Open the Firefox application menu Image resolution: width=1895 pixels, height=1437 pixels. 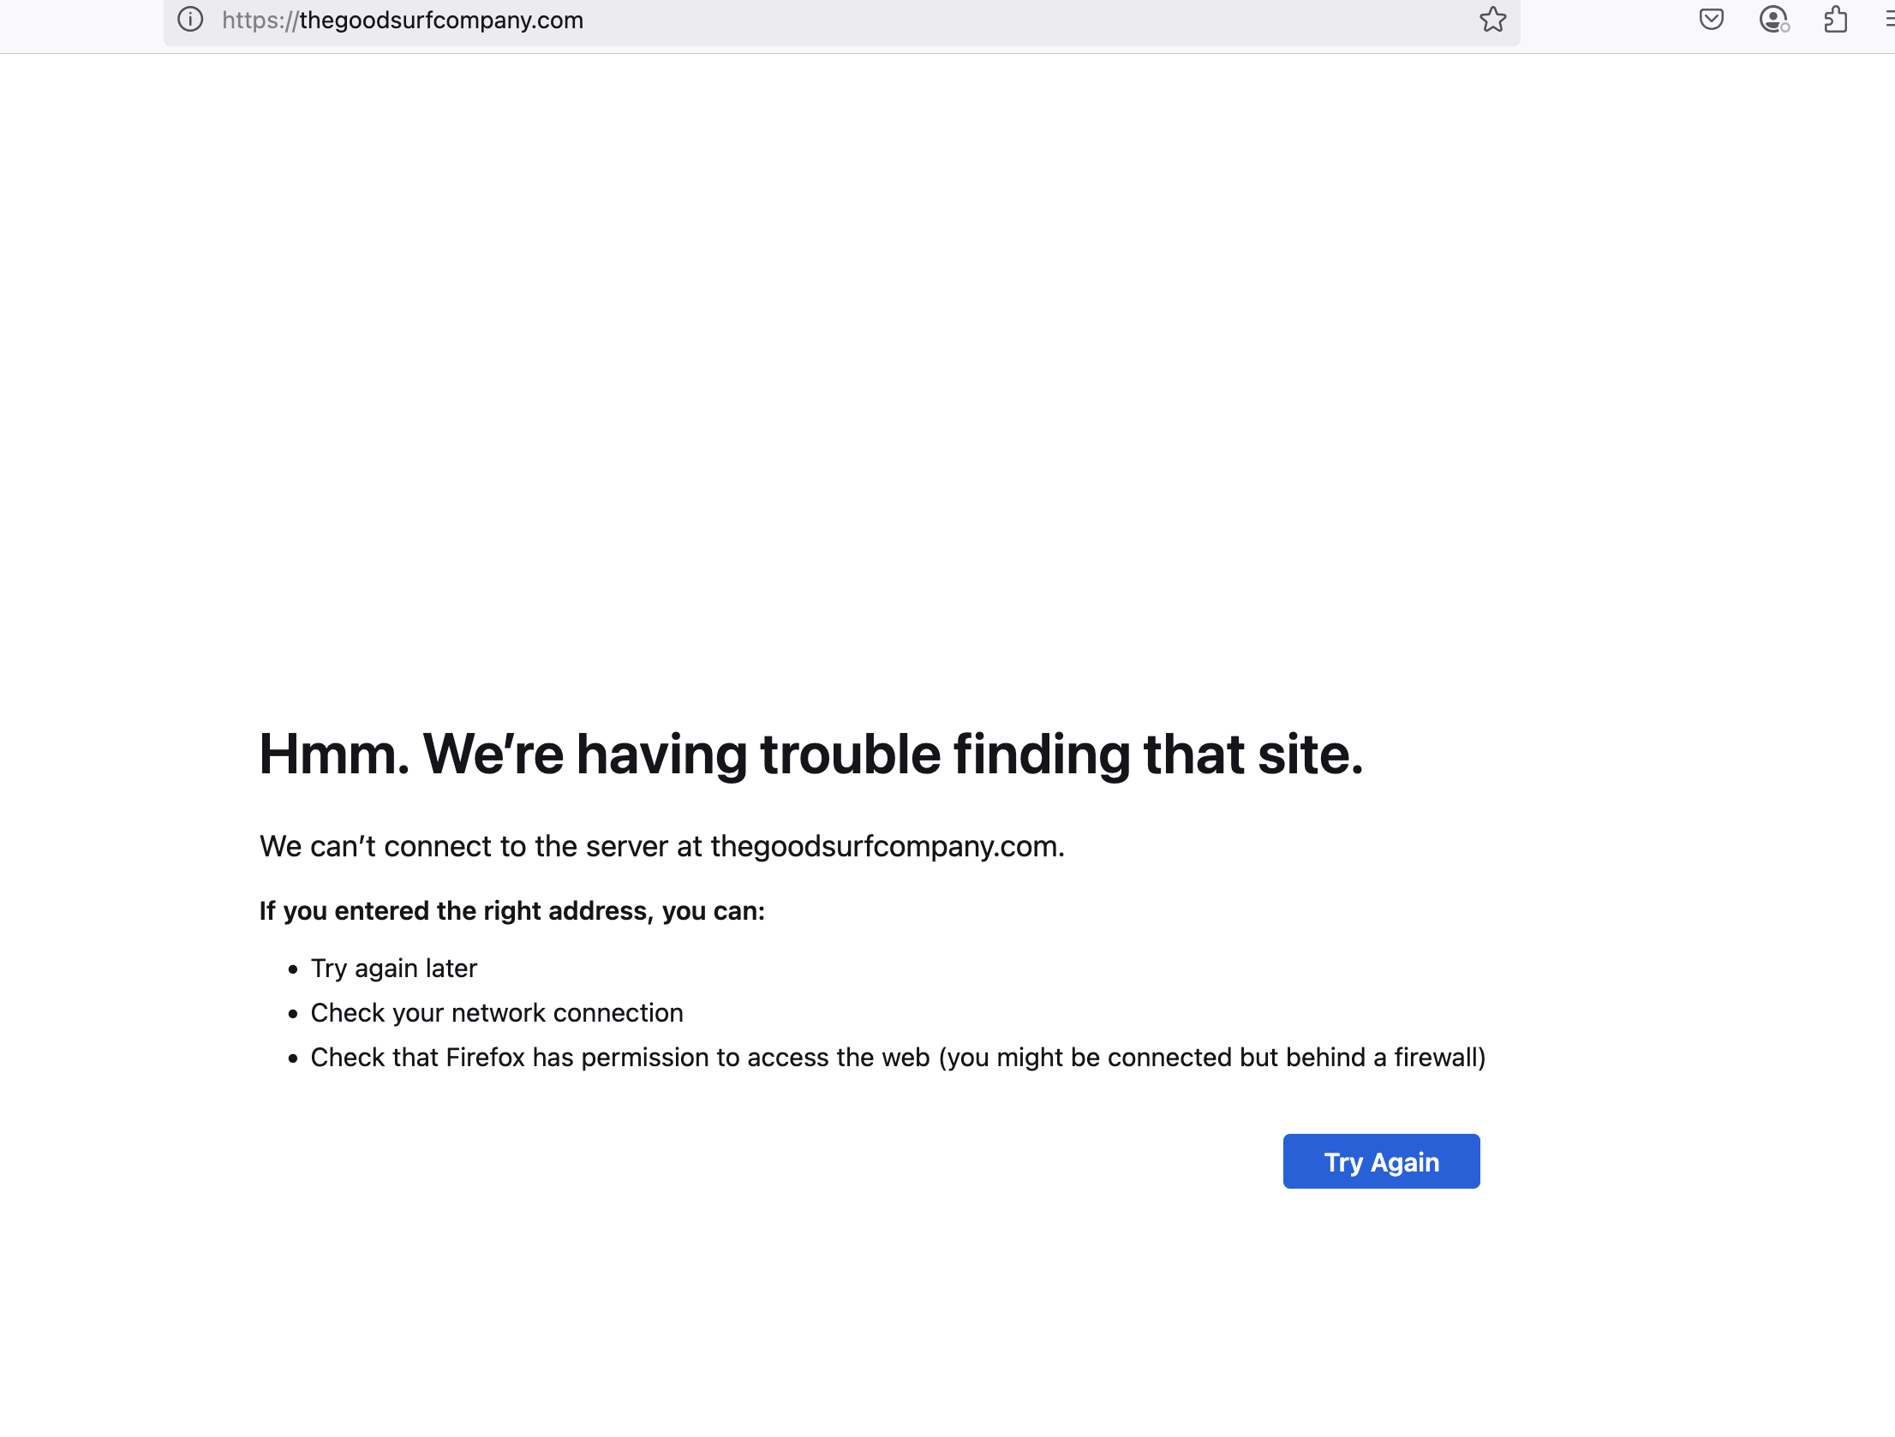[x=1889, y=20]
